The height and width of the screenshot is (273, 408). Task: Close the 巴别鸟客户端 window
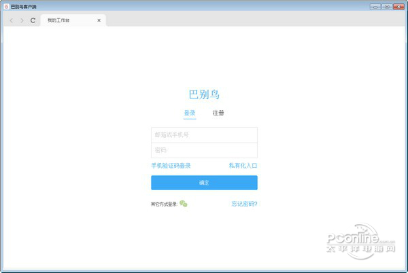(x=398, y=7)
